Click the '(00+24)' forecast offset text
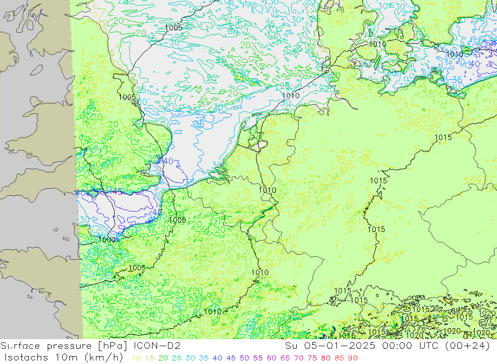The image size is (497, 364). coord(468,346)
